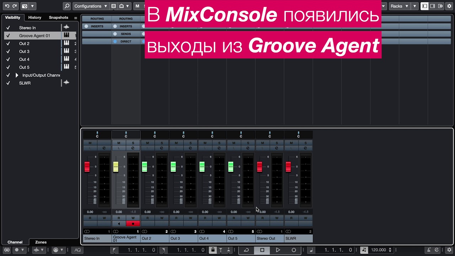The width and height of the screenshot is (455, 256).
Task: Uncheck visibility of SLWR channel
Action: click(8, 83)
